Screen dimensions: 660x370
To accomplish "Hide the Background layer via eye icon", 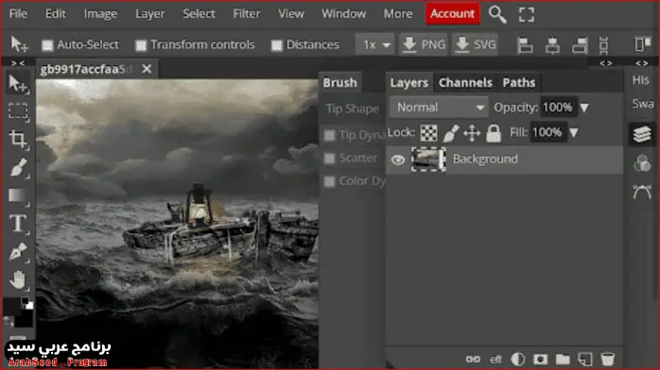I will coord(398,160).
